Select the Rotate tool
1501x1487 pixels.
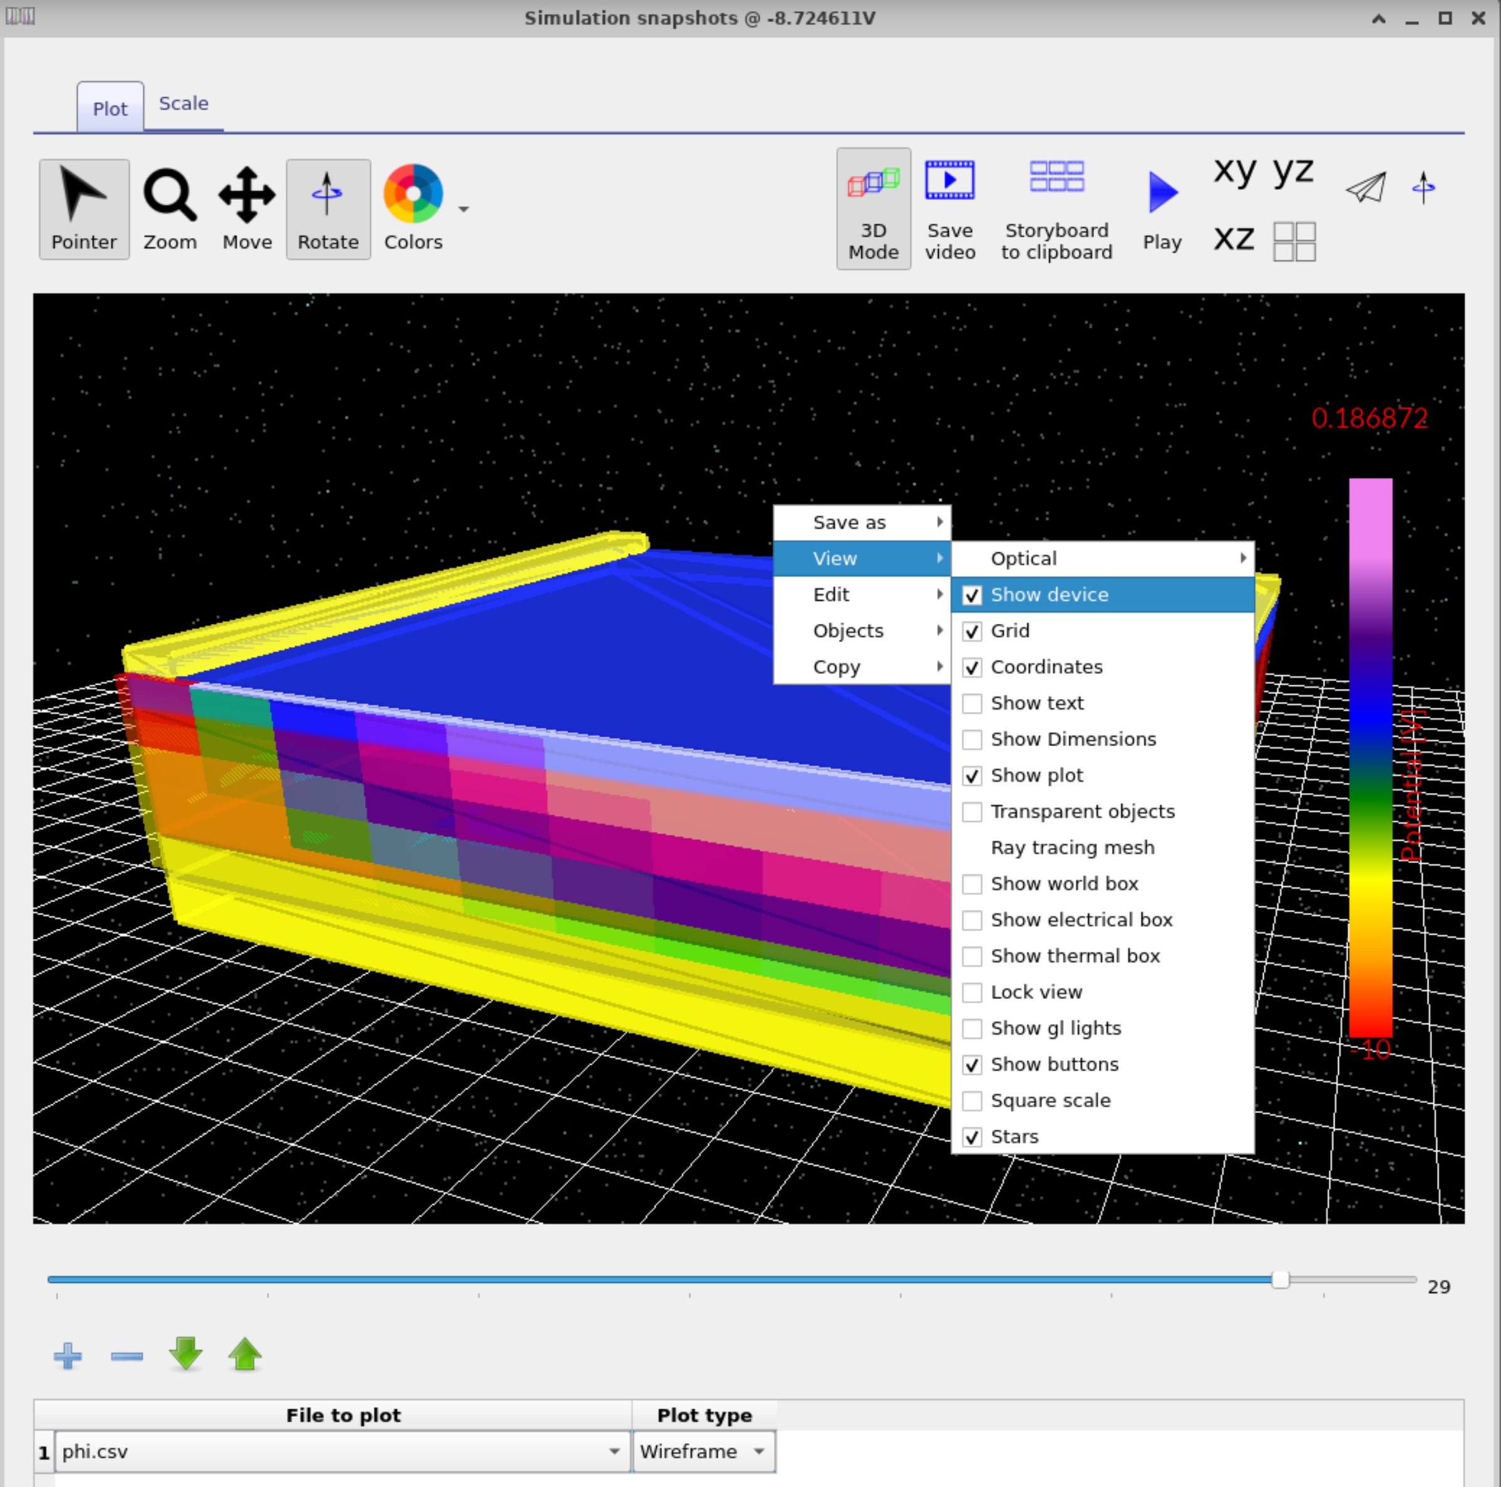pos(327,209)
